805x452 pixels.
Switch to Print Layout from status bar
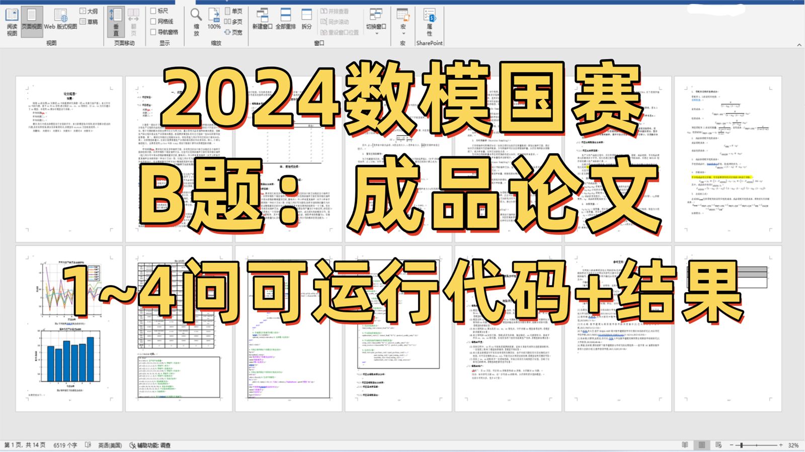[x=702, y=445]
